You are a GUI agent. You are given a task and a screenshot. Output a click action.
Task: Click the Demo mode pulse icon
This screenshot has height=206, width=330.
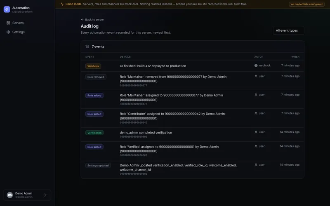tap(62, 4)
